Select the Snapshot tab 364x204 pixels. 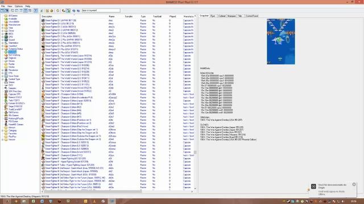(204, 16)
